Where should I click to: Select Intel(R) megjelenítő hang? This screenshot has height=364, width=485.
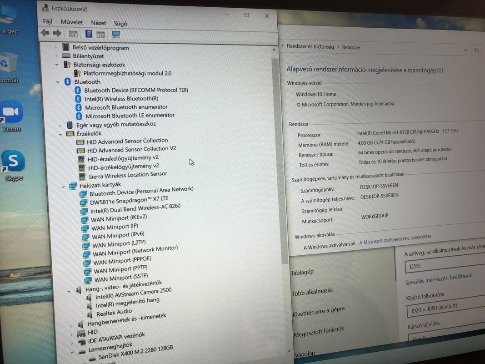127,303
